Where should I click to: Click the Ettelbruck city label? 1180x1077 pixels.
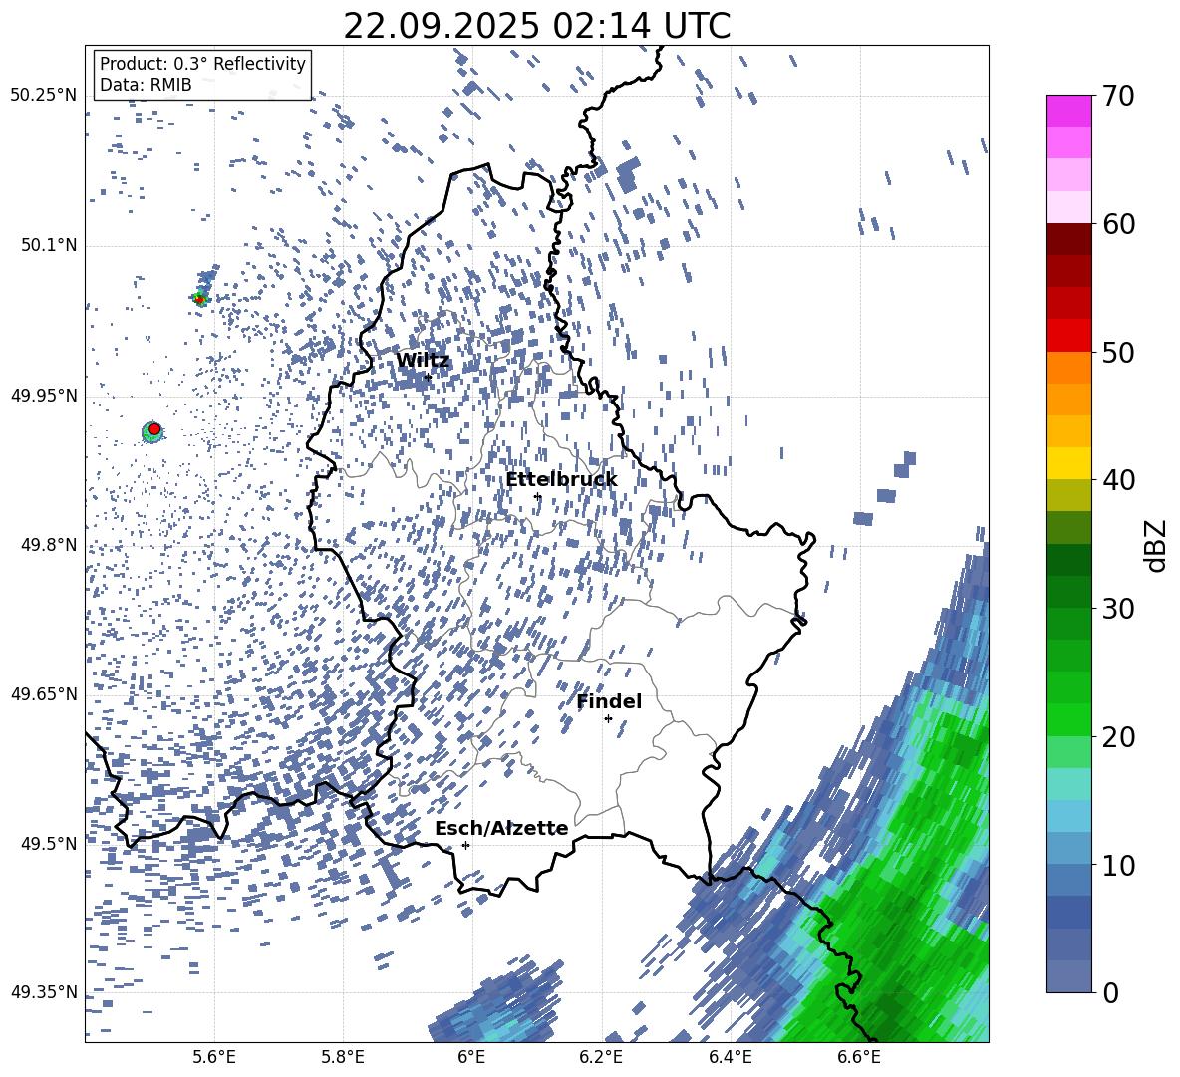(x=561, y=480)
